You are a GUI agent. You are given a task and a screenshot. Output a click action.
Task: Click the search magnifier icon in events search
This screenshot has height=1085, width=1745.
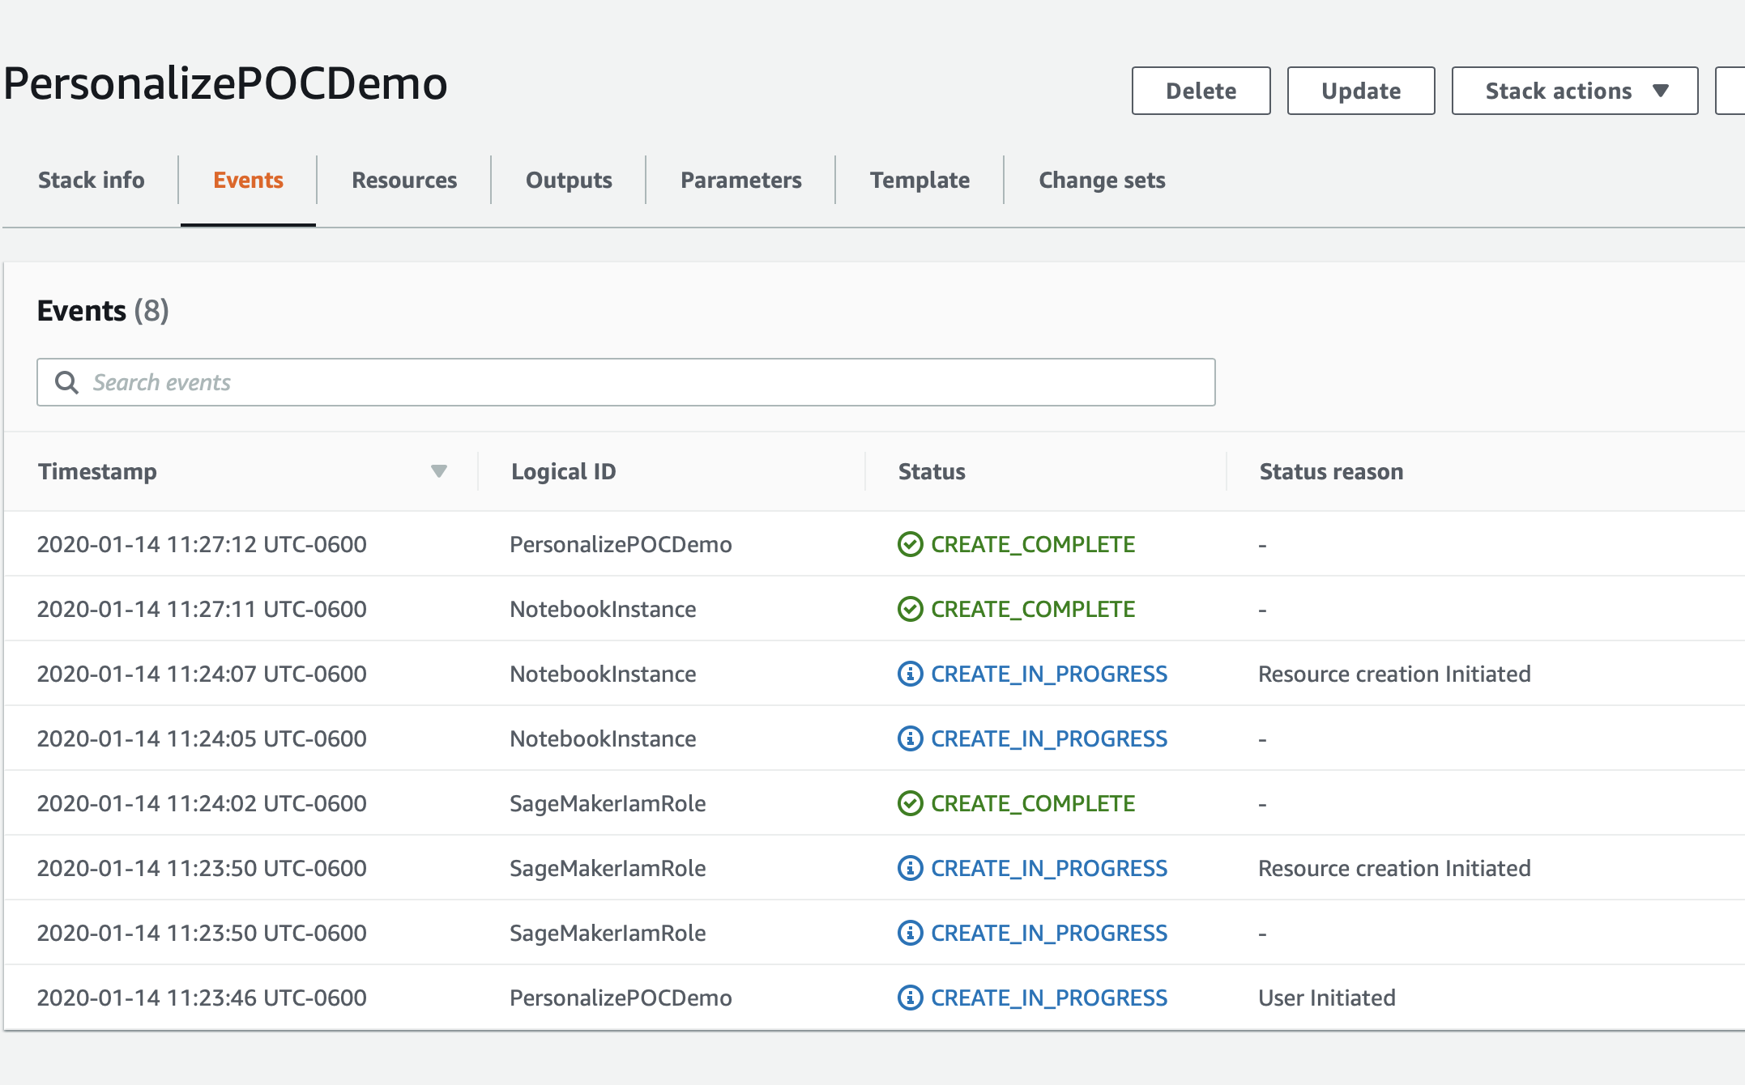tap(66, 382)
